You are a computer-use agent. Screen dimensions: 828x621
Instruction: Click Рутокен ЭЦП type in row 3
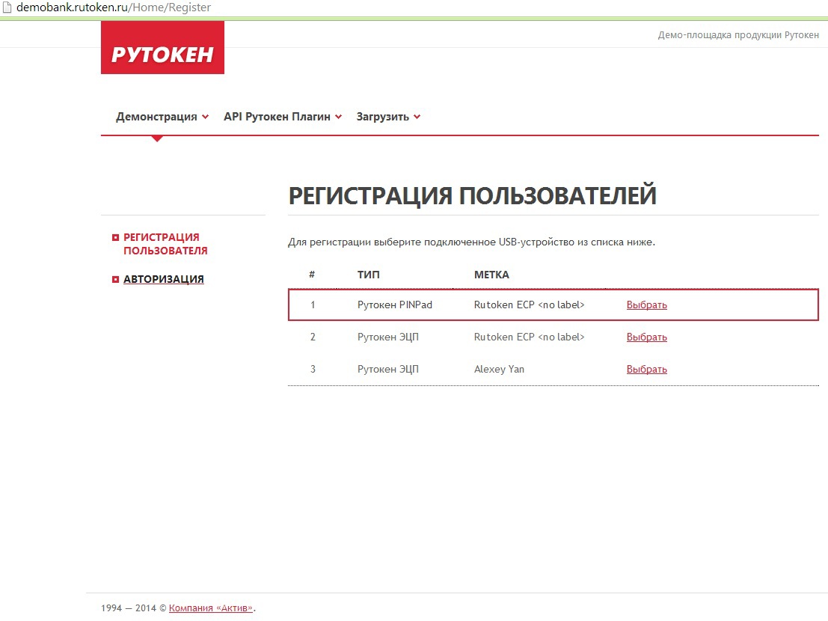point(387,369)
